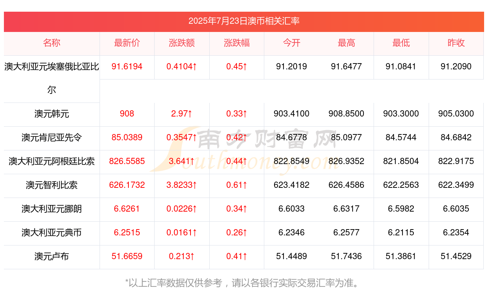
Task: Click the previous close 51.4529
Action: click(456, 256)
